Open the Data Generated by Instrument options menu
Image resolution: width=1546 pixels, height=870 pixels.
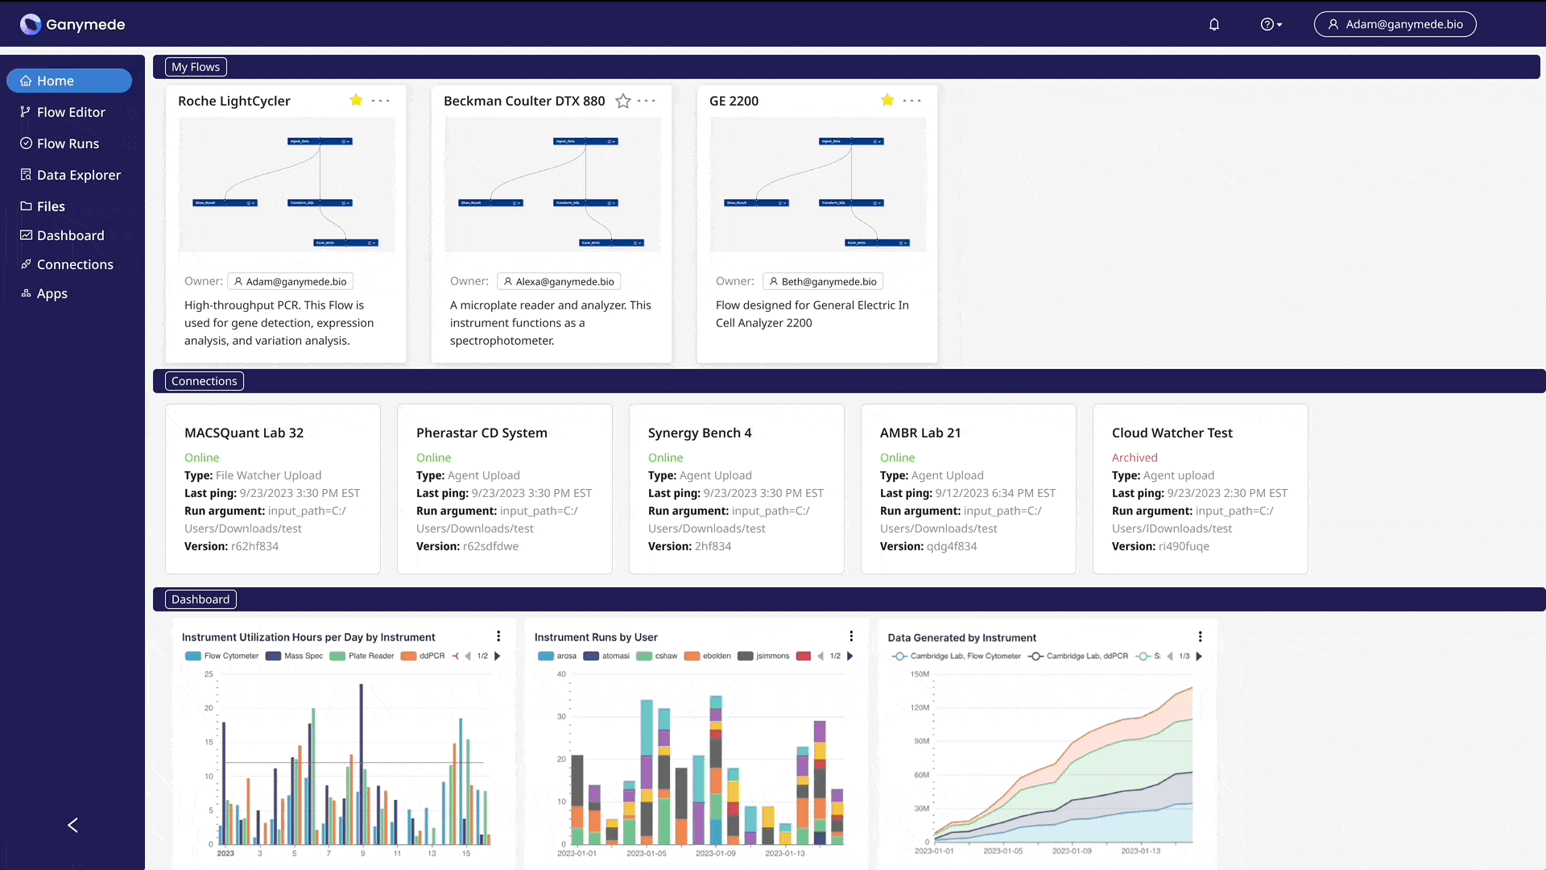(1200, 636)
